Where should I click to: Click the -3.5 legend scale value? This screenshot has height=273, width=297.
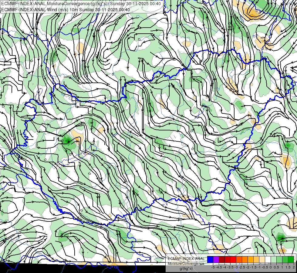230,267
